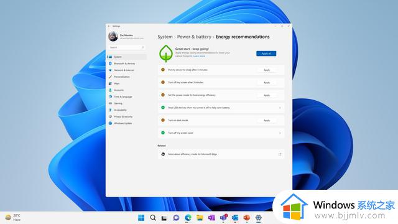Open OneNote from taskbar
This screenshot has height=224, width=398.
[211, 218]
